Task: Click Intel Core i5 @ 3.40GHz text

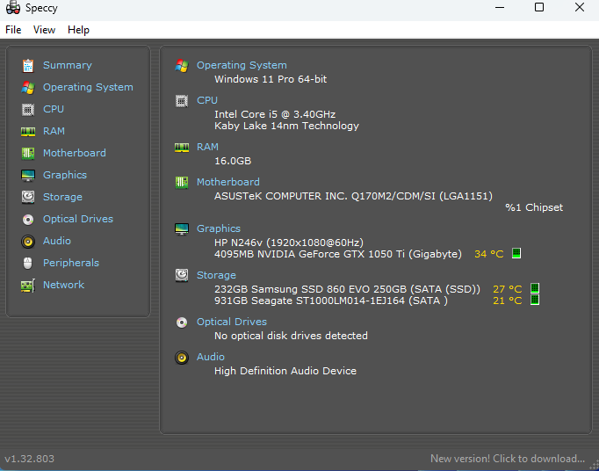Action: (275, 114)
